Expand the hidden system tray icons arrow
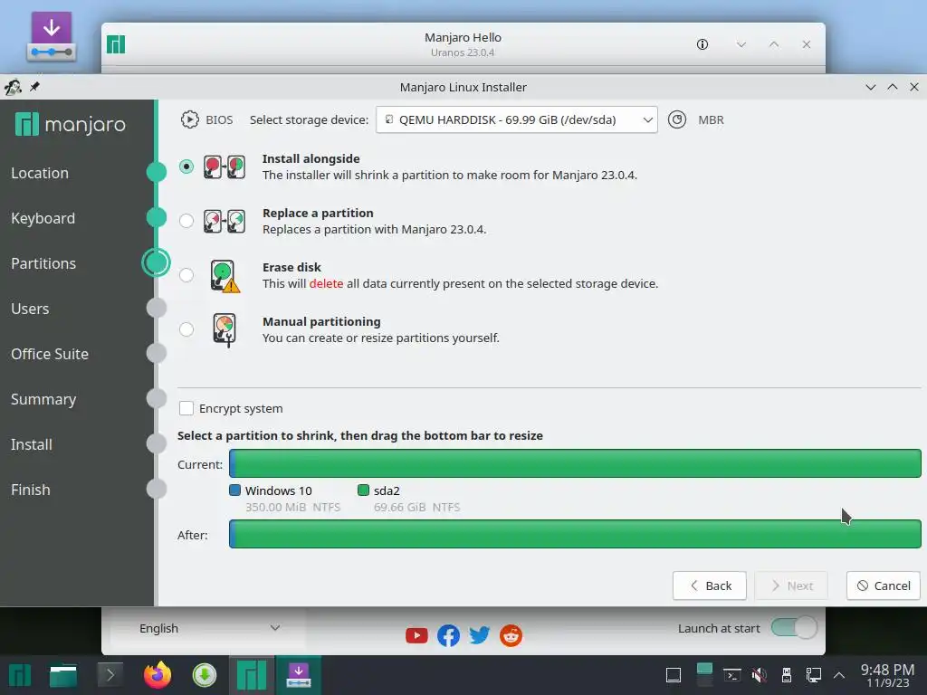 pyautogui.click(x=839, y=675)
